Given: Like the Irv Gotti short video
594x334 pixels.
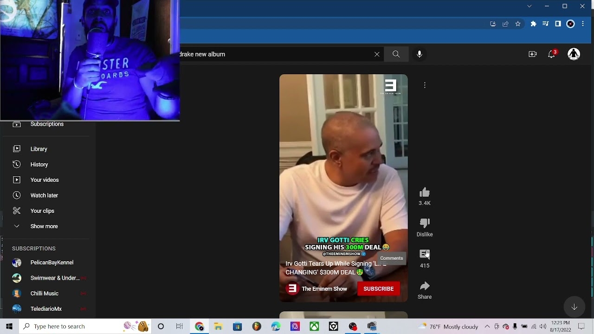Looking at the screenshot, I should tap(424, 193).
